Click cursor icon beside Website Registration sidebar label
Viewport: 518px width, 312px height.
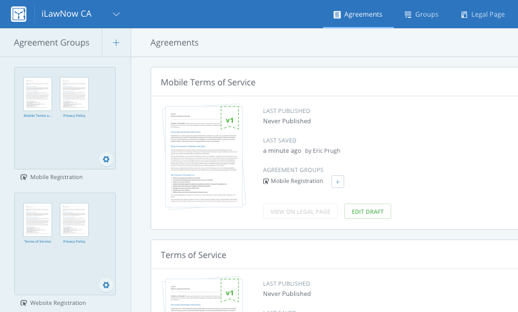[24, 303]
